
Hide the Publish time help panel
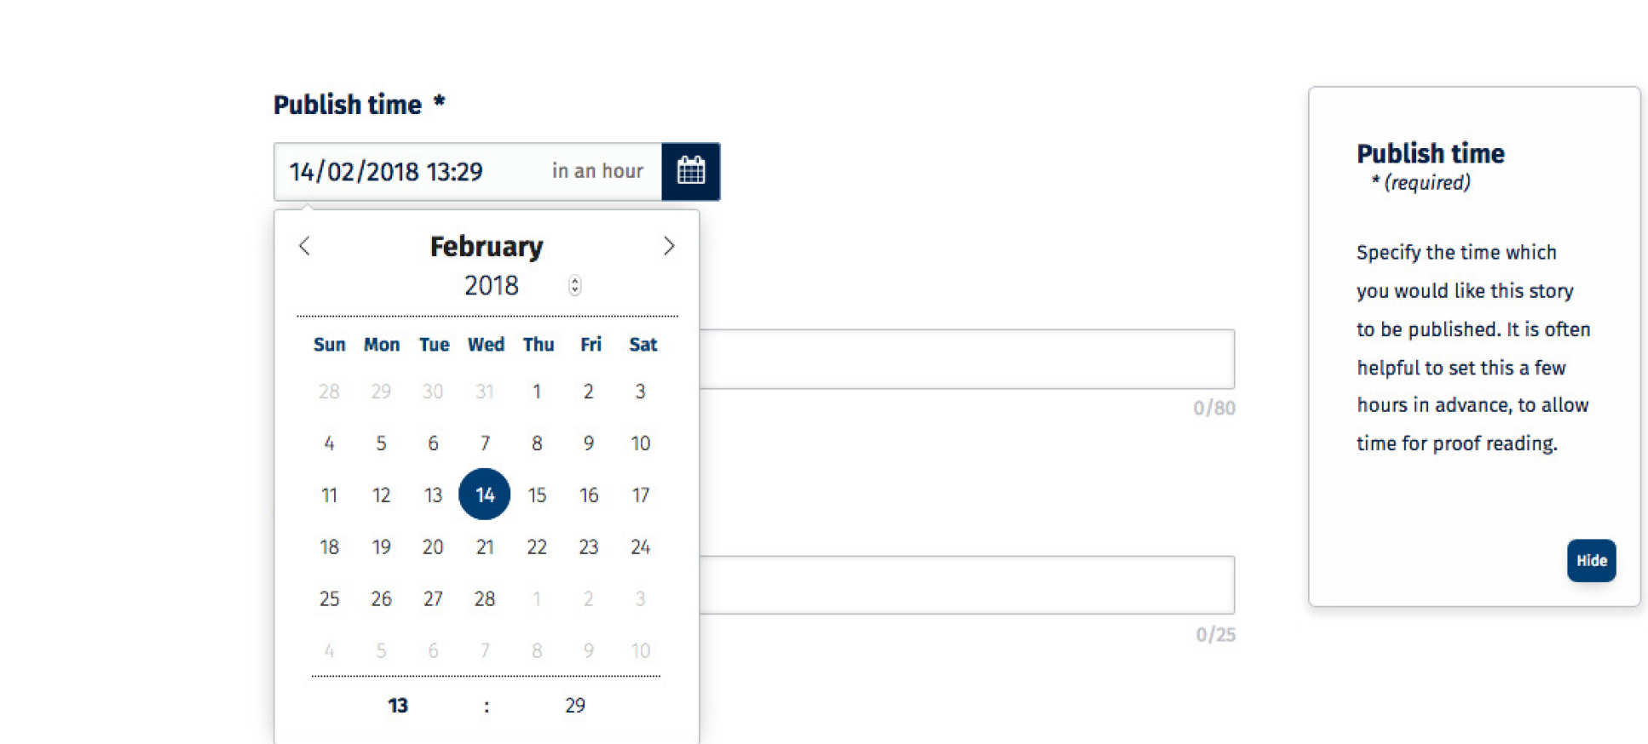tap(1590, 560)
